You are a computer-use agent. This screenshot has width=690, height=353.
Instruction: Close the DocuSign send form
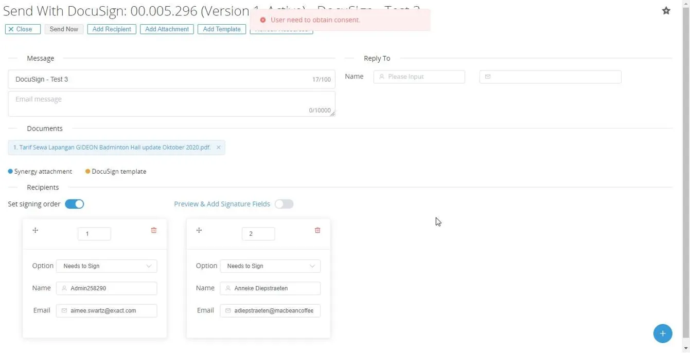click(23, 29)
